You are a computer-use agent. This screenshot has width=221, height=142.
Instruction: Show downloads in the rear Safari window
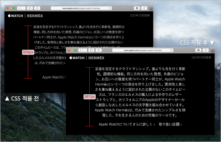click(137, 8)
